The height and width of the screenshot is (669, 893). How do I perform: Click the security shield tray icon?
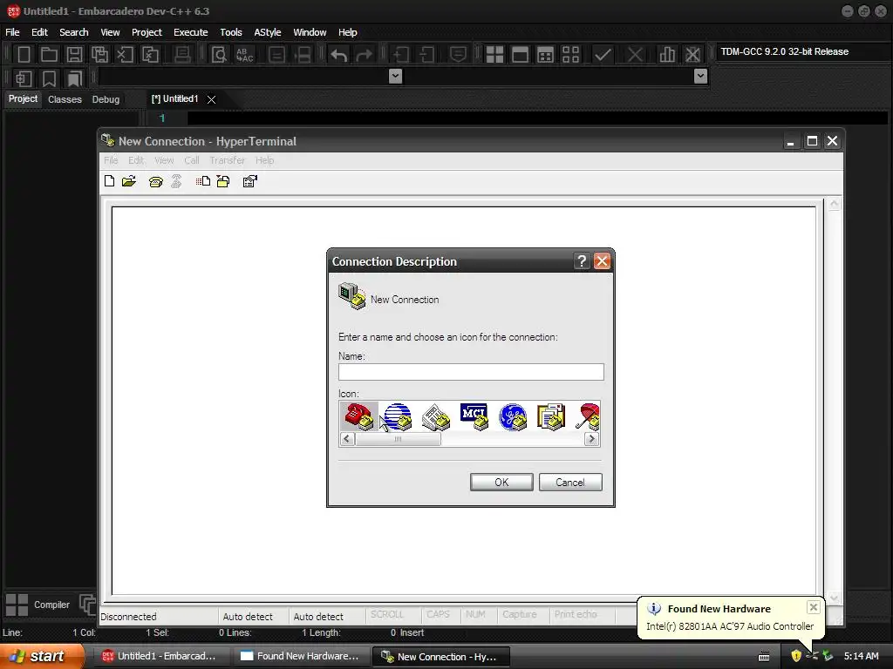(795, 656)
